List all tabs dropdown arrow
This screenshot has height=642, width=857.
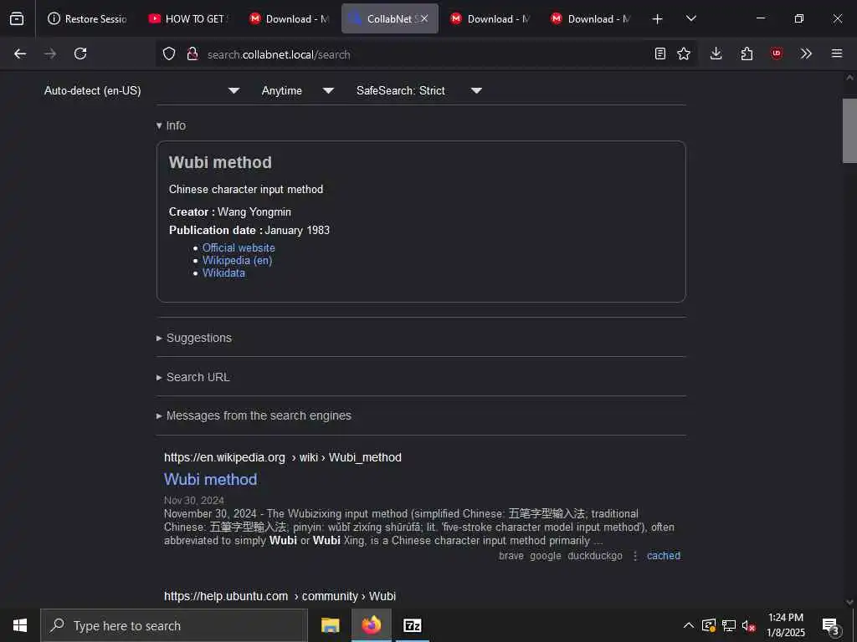691,18
